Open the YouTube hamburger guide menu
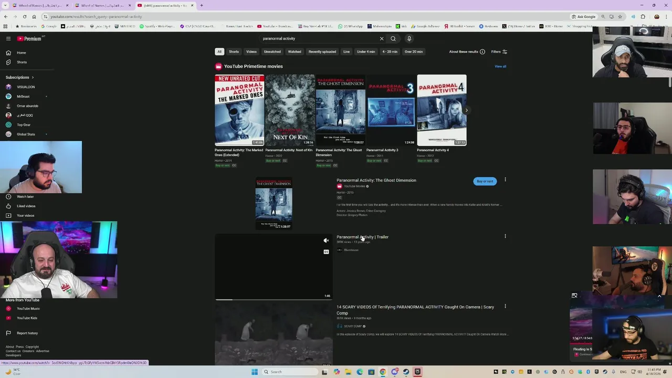The height and width of the screenshot is (378, 672). [8, 38]
